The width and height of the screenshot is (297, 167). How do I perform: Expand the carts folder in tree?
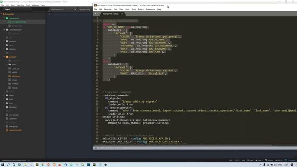pos(4,45)
